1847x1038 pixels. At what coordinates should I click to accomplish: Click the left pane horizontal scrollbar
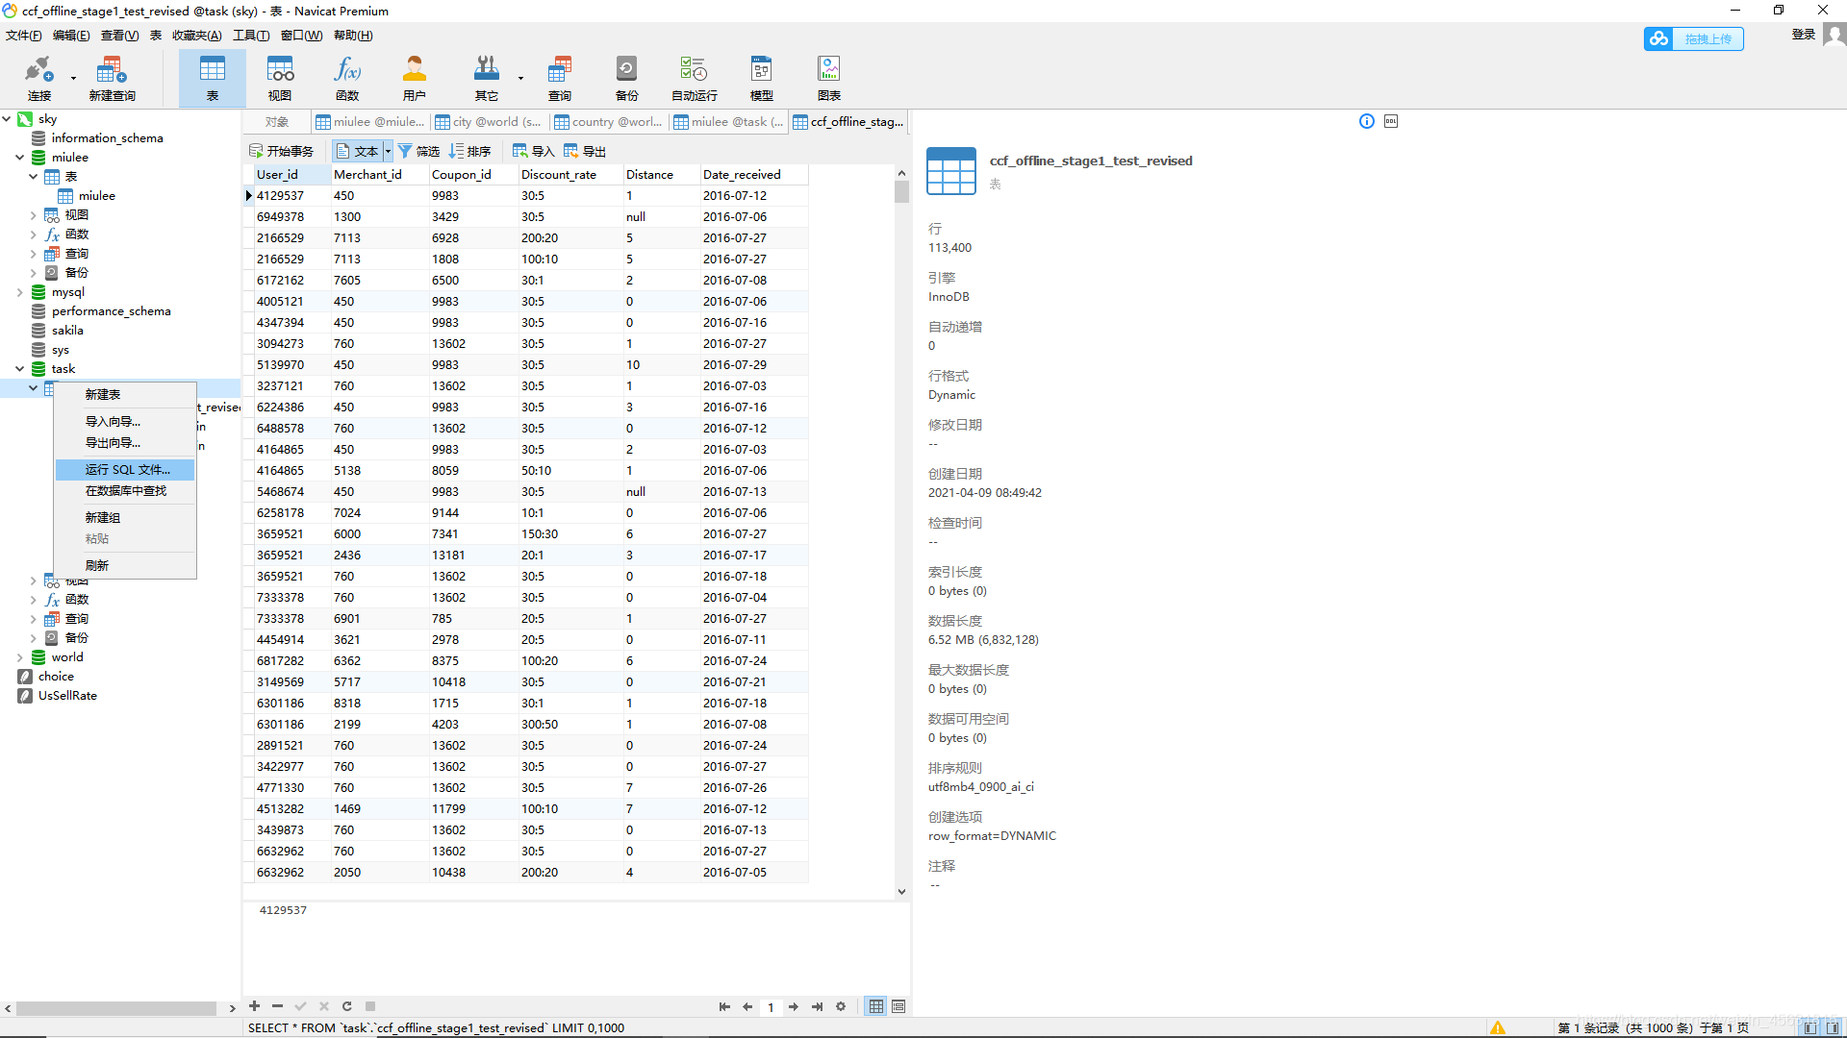pyautogui.click(x=115, y=1008)
